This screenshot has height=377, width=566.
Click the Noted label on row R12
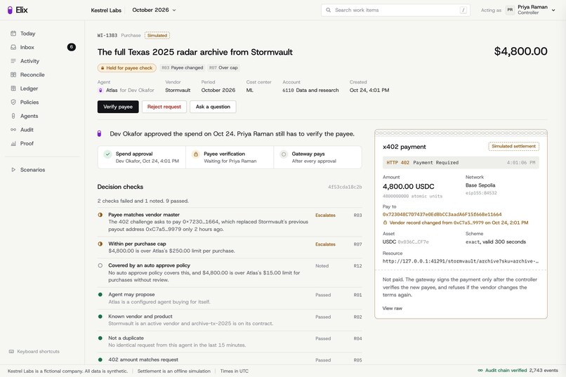[322, 266]
